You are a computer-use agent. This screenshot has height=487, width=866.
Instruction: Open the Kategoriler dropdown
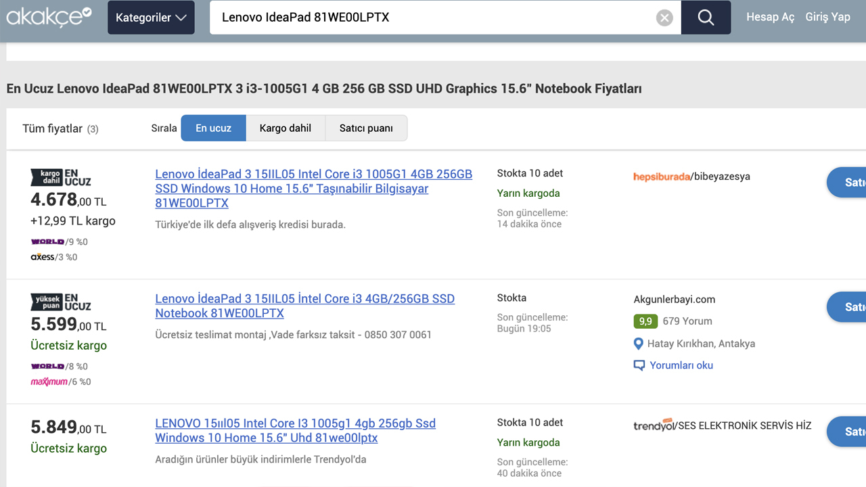151,18
